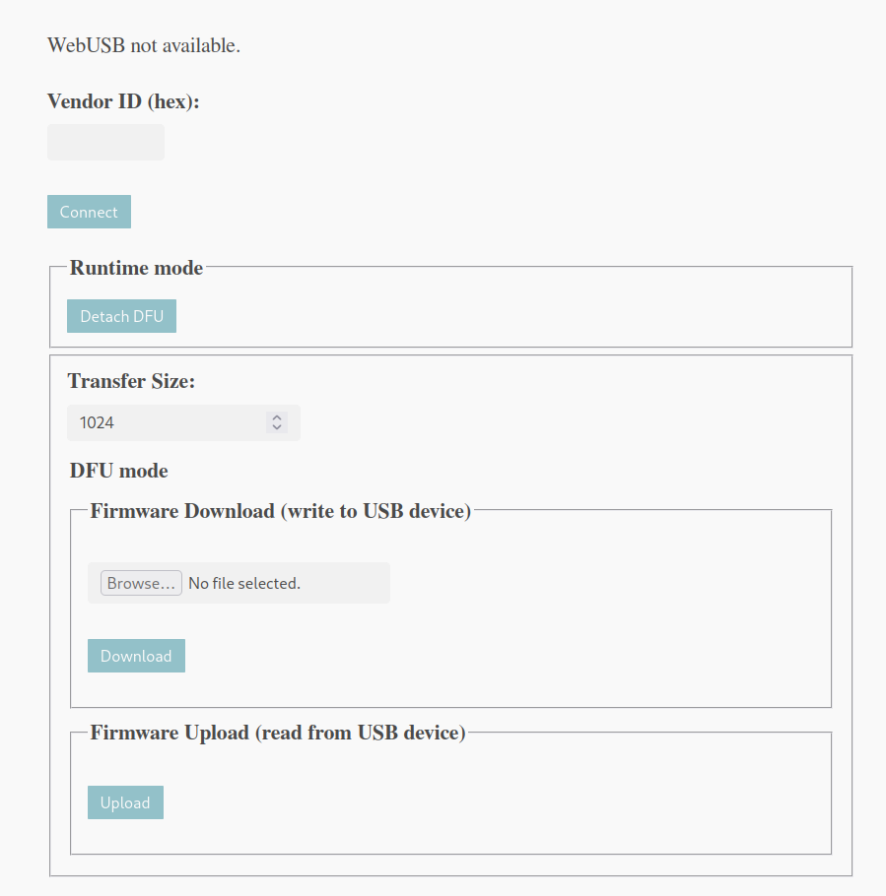This screenshot has width=886, height=896.
Task: Increase Transfer Size with the up arrow
Action: 277,417
